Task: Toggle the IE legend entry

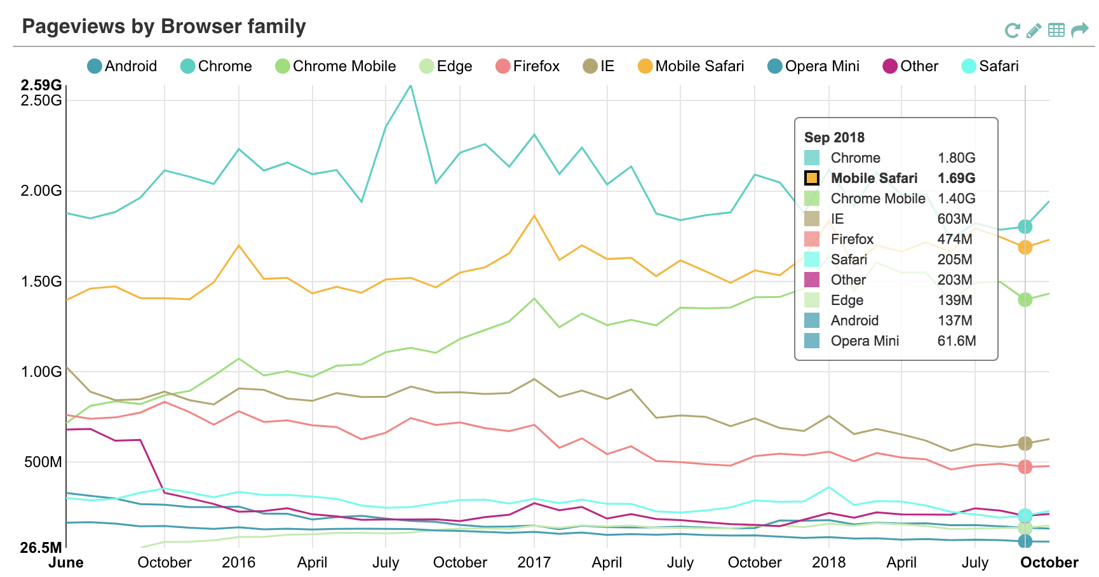Action: tap(599, 66)
